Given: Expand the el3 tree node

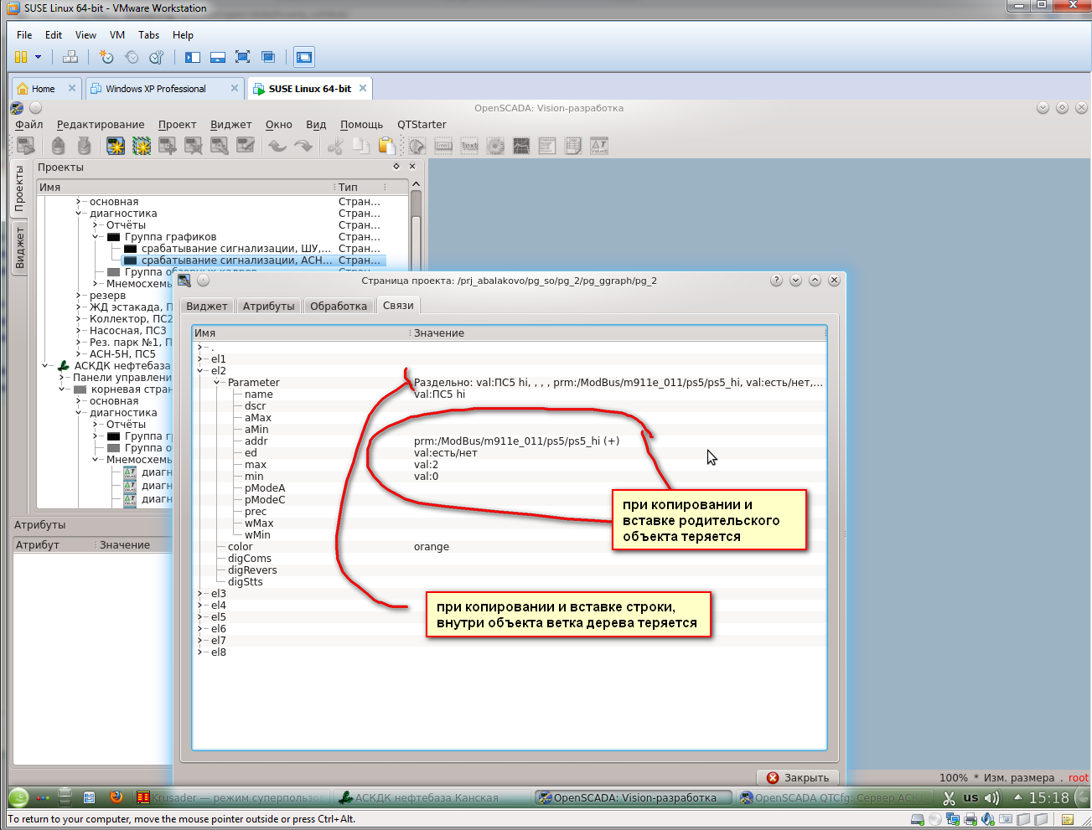Looking at the screenshot, I should click(x=200, y=594).
